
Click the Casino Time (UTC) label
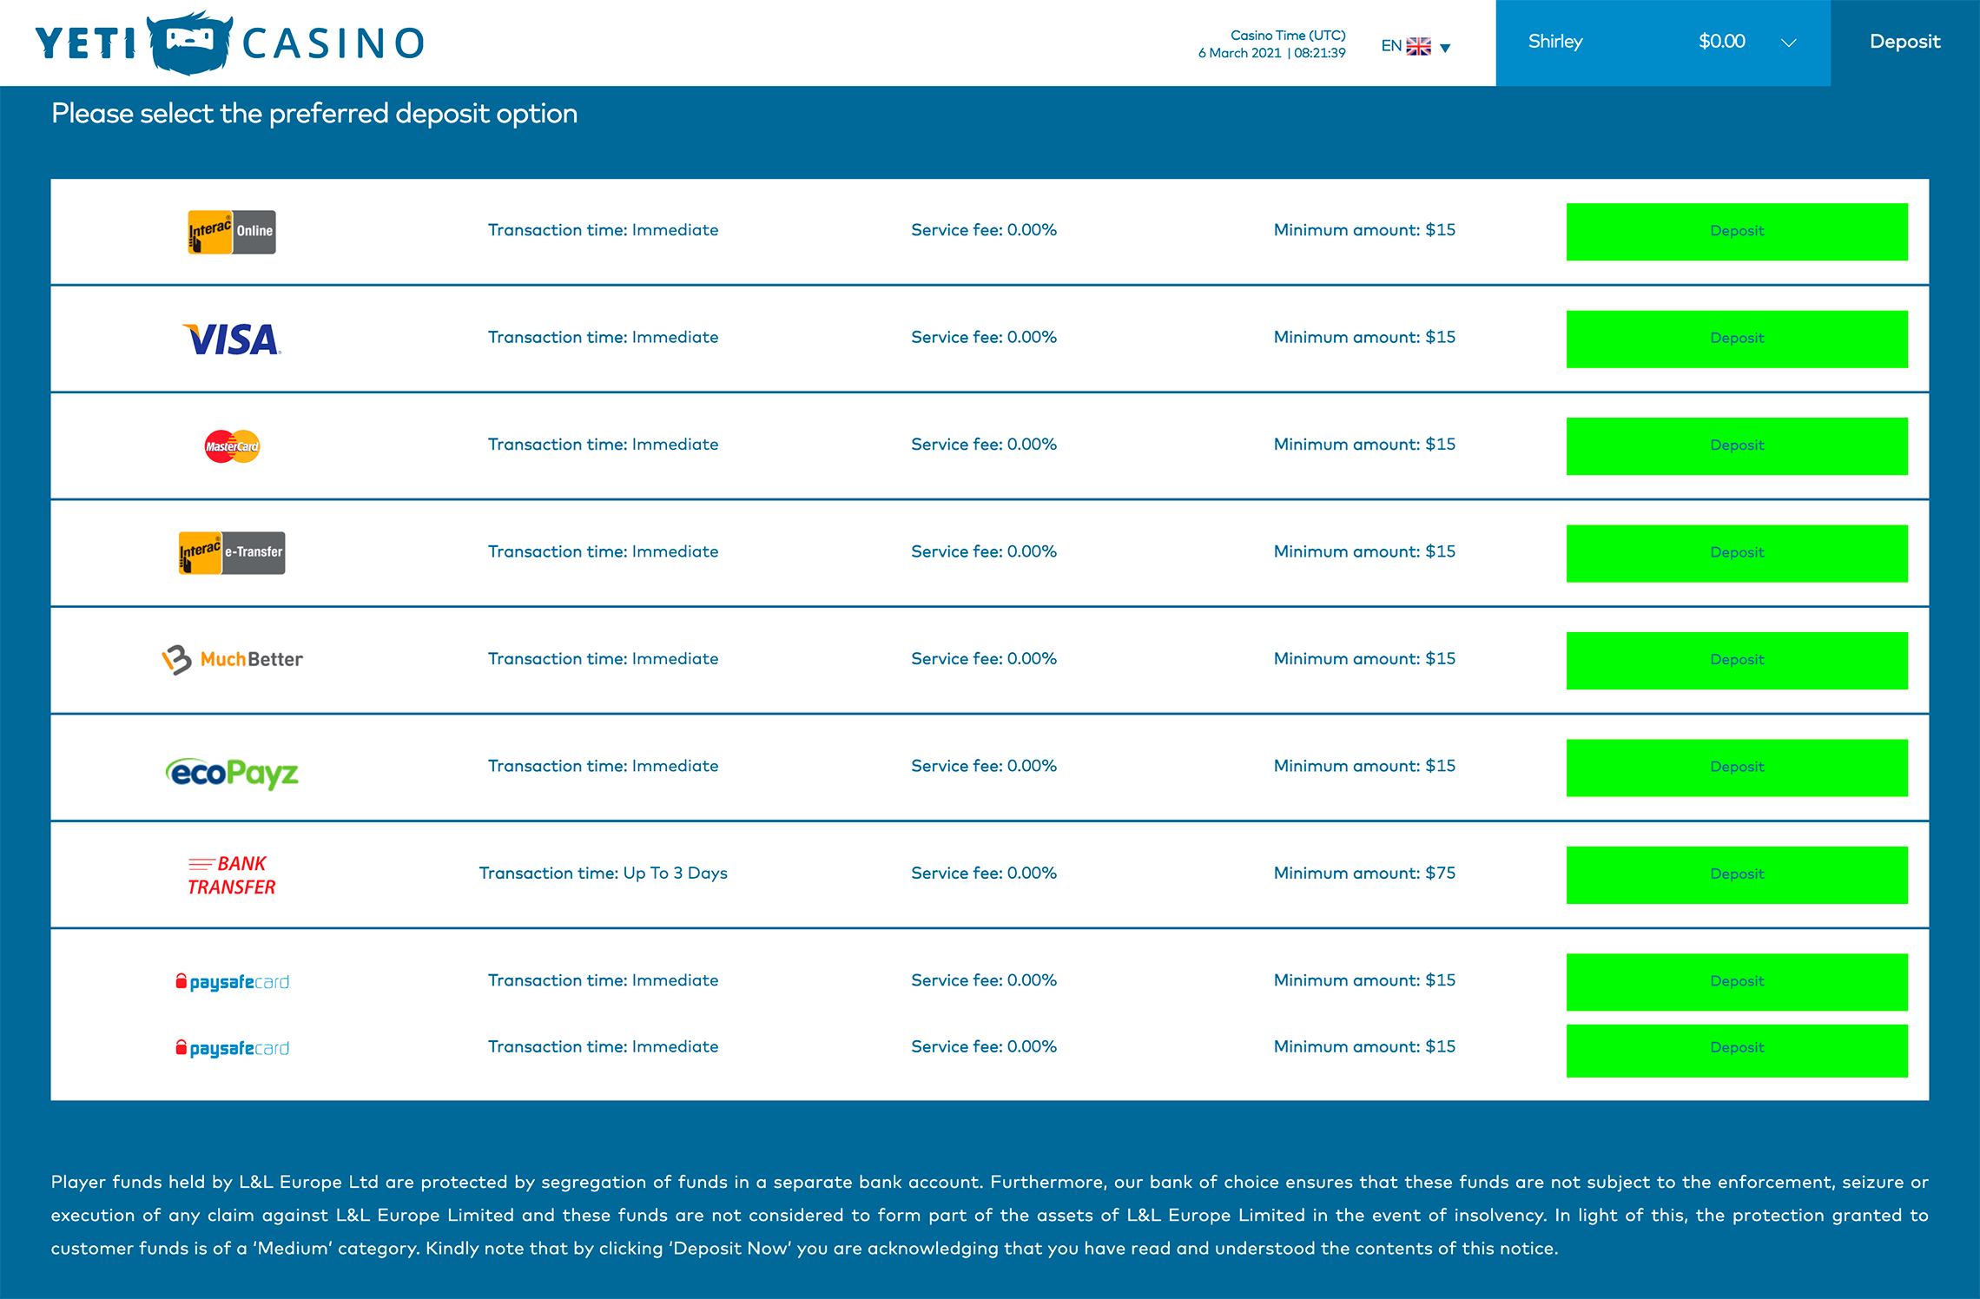(1288, 36)
